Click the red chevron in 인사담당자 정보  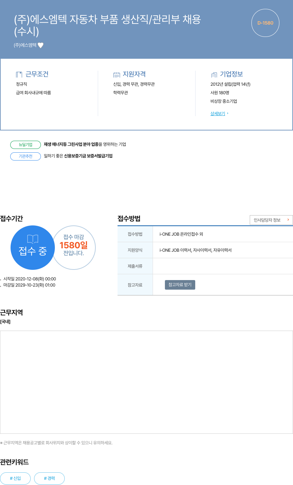[x=288, y=220]
